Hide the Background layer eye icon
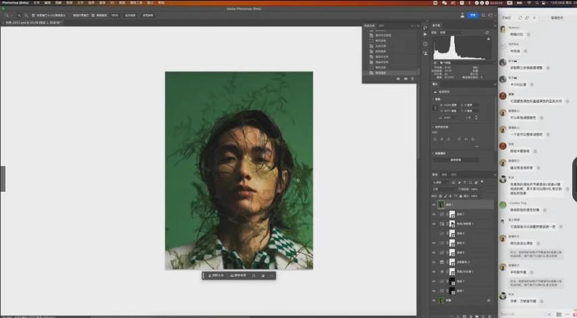 pos(434,299)
